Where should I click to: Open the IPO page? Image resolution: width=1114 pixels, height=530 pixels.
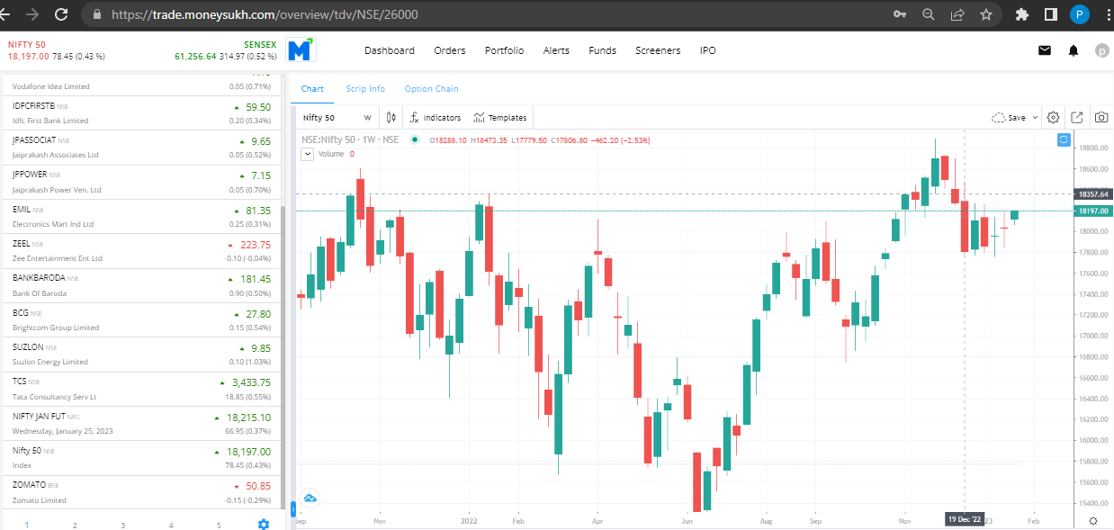click(x=708, y=50)
